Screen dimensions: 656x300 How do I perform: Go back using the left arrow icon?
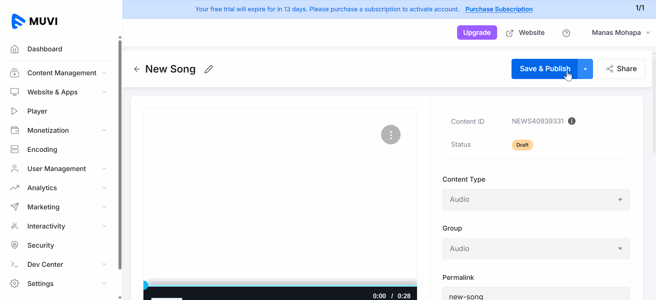pos(137,69)
